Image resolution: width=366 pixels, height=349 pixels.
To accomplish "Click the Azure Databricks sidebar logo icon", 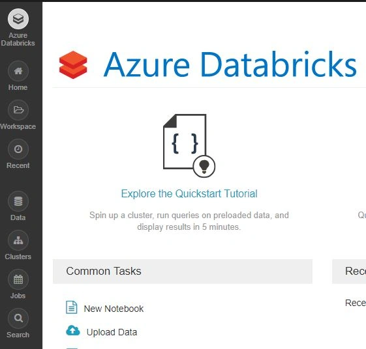I will pyautogui.click(x=18, y=19).
